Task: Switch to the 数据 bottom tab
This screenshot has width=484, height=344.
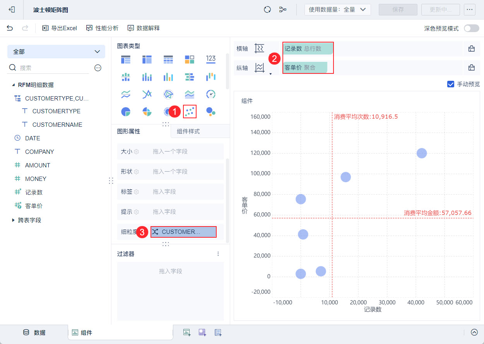Action: (x=34, y=332)
